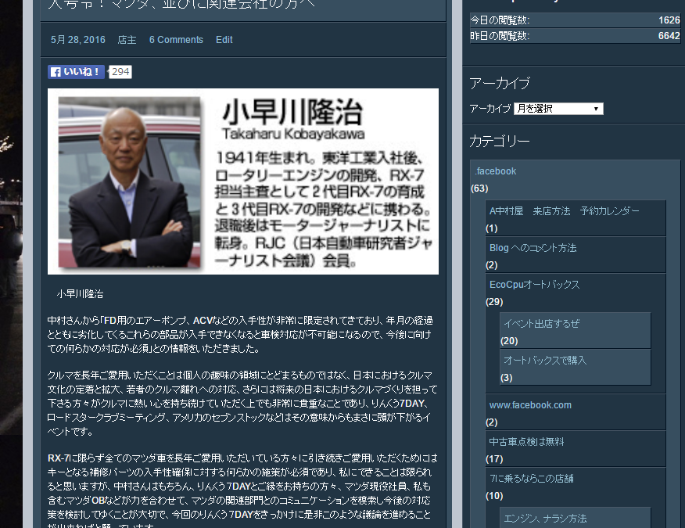Open the 月を選択 archive dropdown

click(558, 108)
